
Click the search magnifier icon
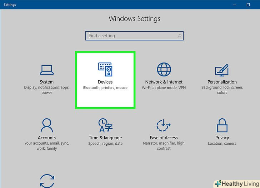point(179,36)
